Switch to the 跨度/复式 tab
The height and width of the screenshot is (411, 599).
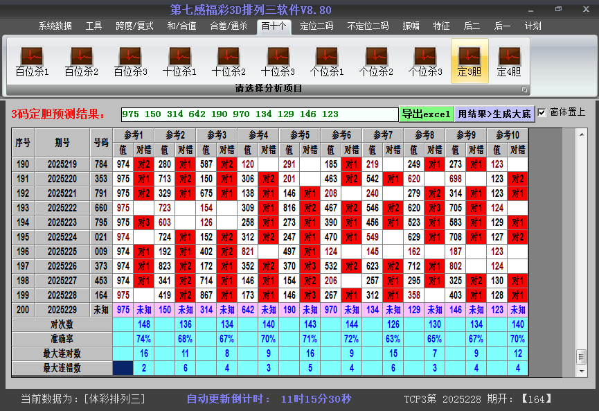click(134, 26)
